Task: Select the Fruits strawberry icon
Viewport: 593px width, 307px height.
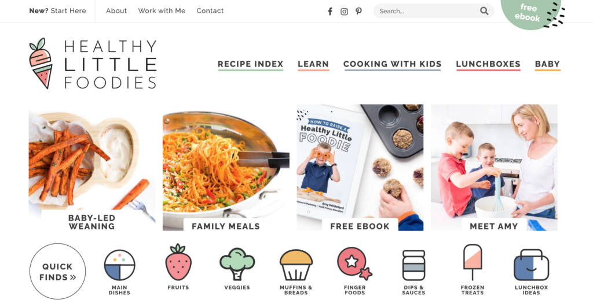Action: pyautogui.click(x=178, y=262)
